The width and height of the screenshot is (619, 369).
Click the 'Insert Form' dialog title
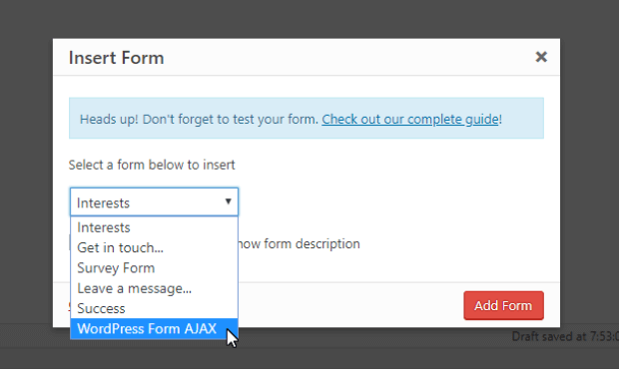point(116,58)
